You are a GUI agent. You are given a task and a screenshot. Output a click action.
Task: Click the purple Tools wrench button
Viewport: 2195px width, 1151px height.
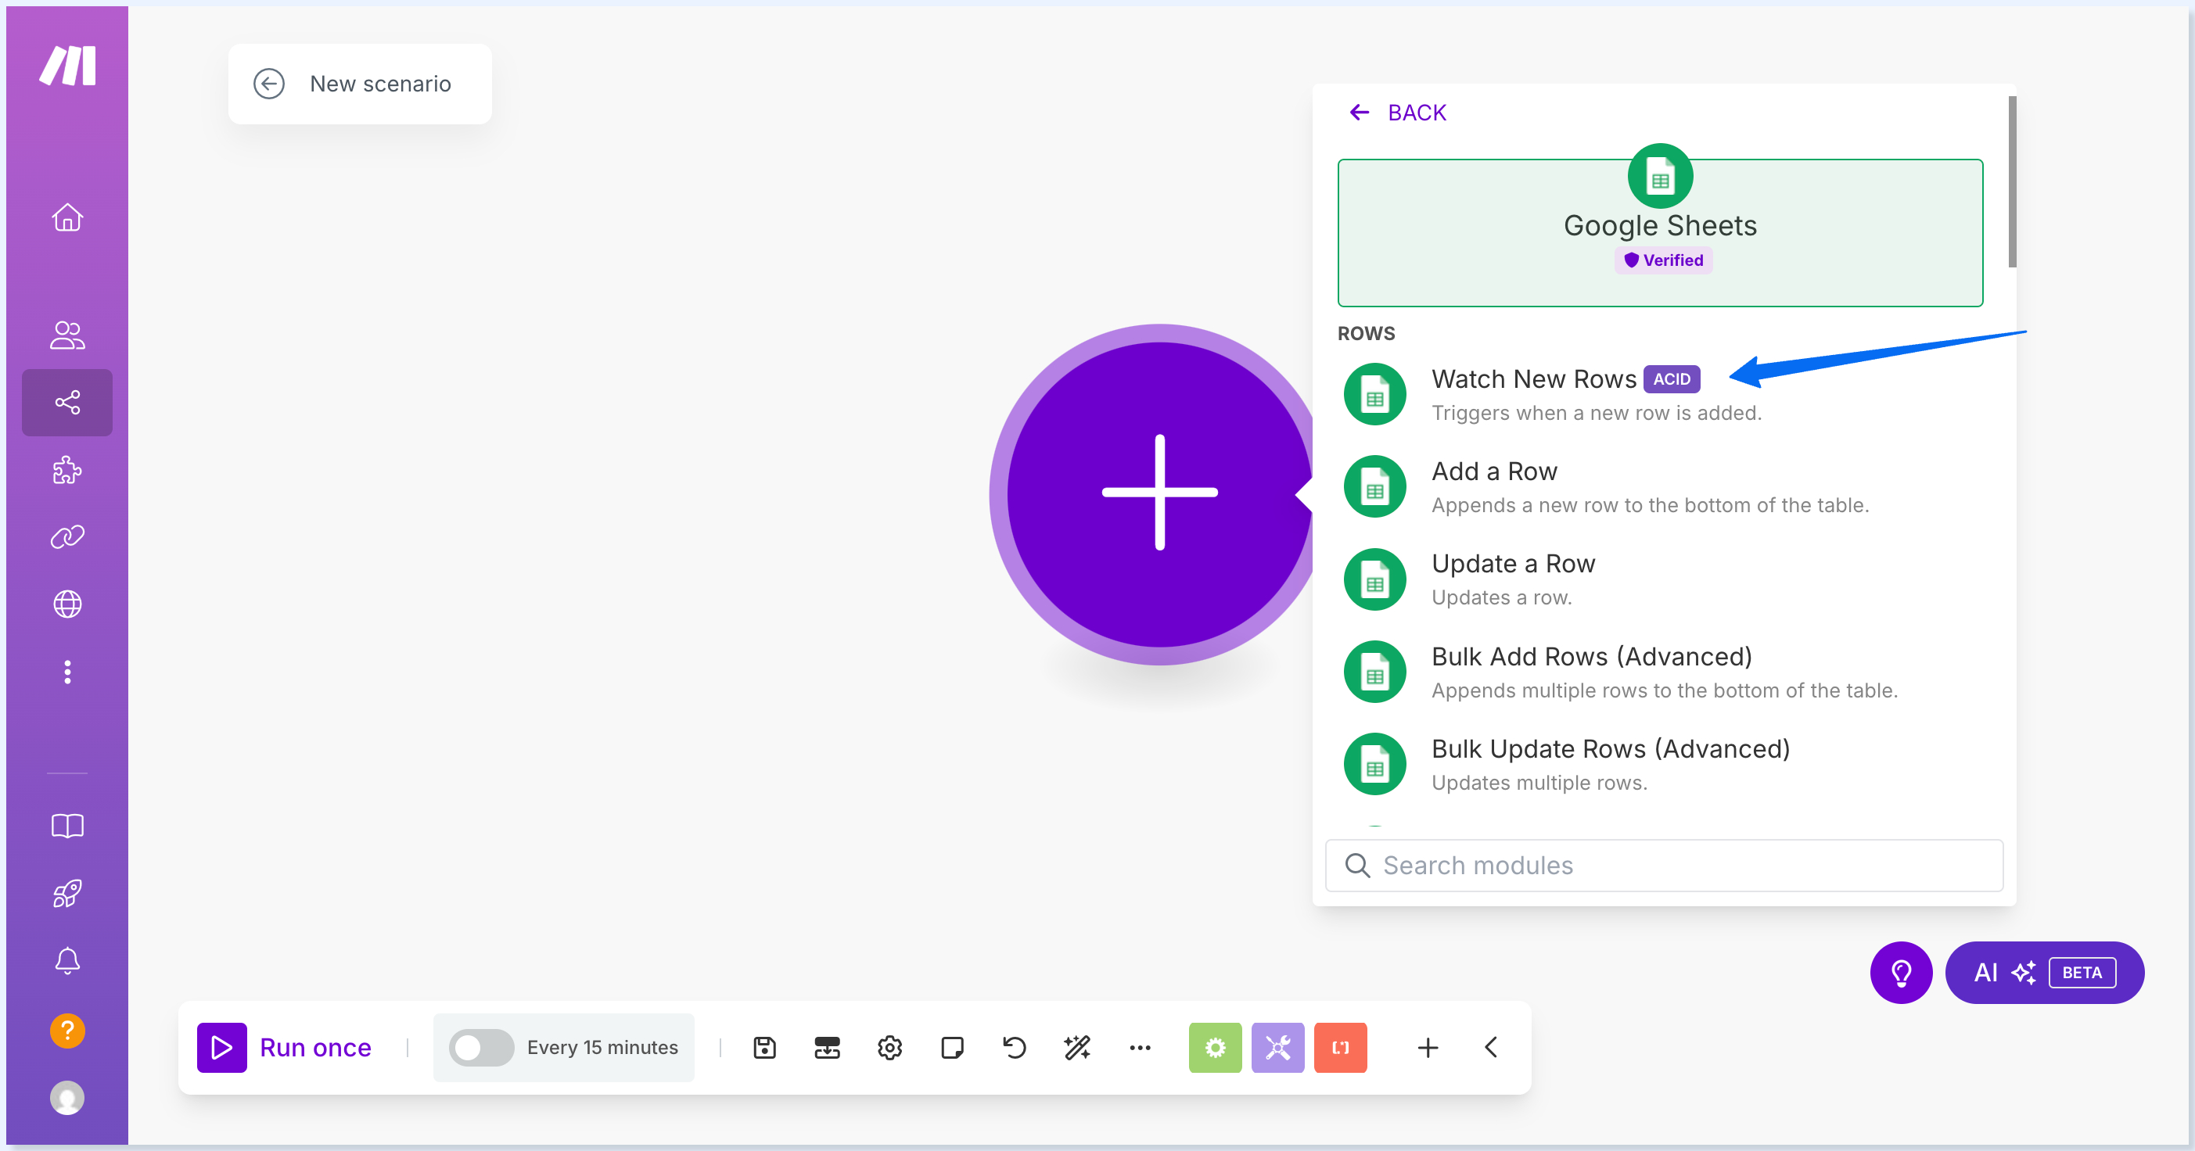pos(1277,1047)
